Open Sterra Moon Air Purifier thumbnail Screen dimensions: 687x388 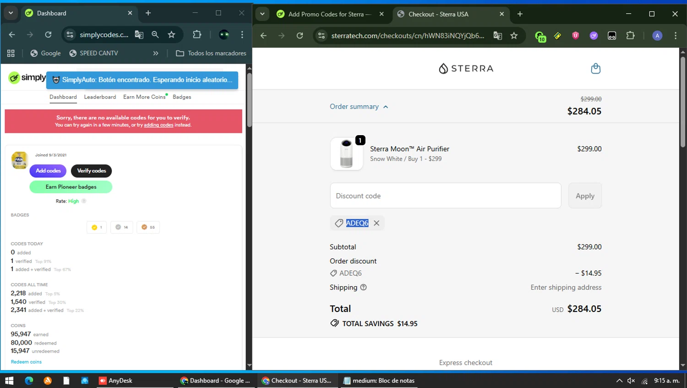[x=347, y=153]
